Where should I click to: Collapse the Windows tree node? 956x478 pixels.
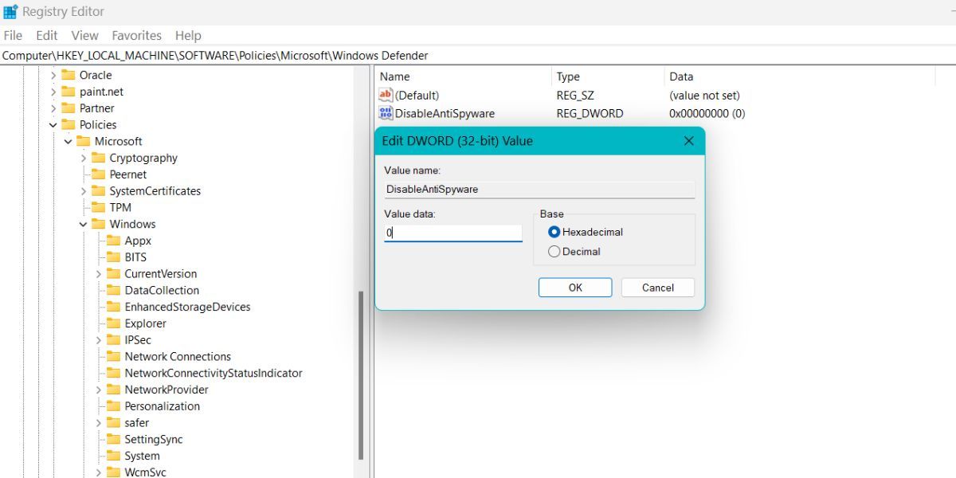[83, 224]
